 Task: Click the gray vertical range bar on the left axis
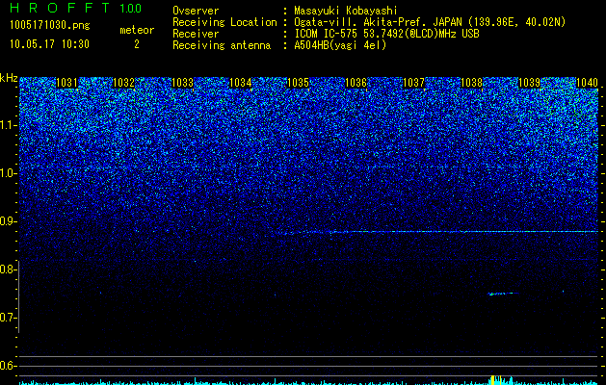click(x=19, y=296)
